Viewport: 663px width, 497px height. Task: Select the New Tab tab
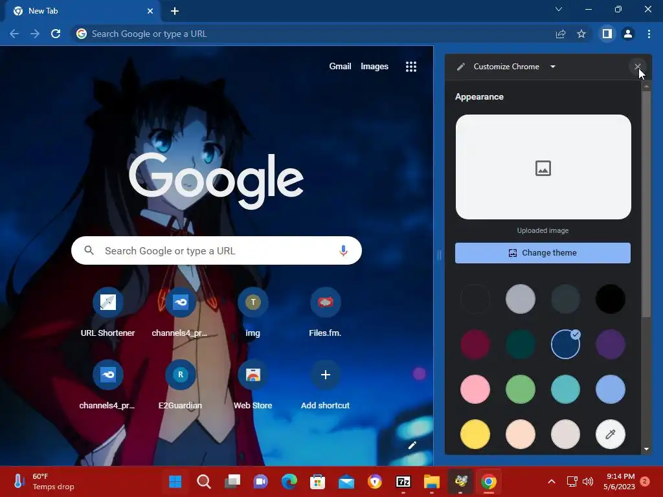(x=83, y=11)
